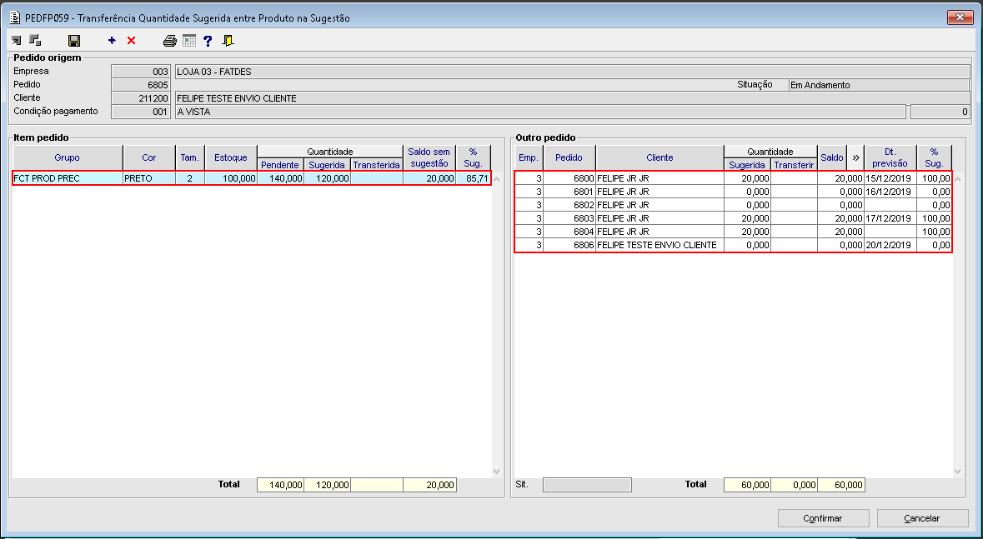Click scroll down arrow of Item pedido list
983x539 pixels.
click(497, 472)
